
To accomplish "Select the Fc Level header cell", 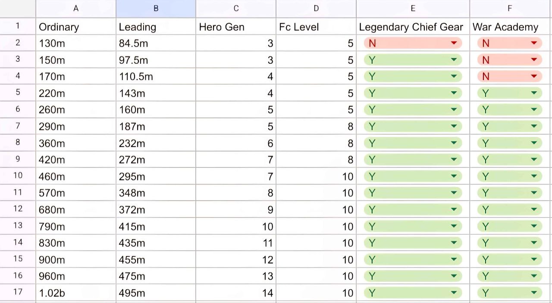I will click(x=316, y=27).
